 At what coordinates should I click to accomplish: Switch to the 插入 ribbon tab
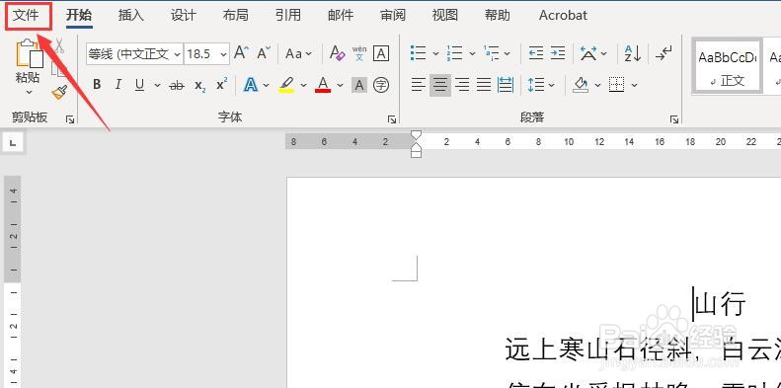click(131, 16)
